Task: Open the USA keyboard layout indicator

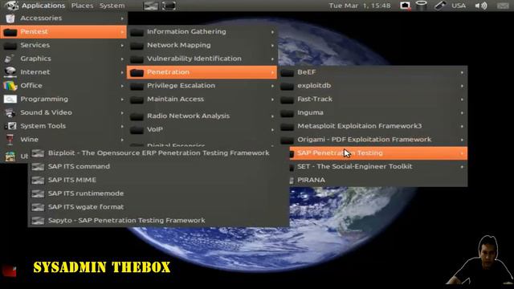Action: pyautogui.click(x=459, y=6)
